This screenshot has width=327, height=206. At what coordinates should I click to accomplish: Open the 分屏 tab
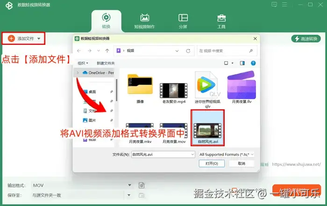(183, 21)
